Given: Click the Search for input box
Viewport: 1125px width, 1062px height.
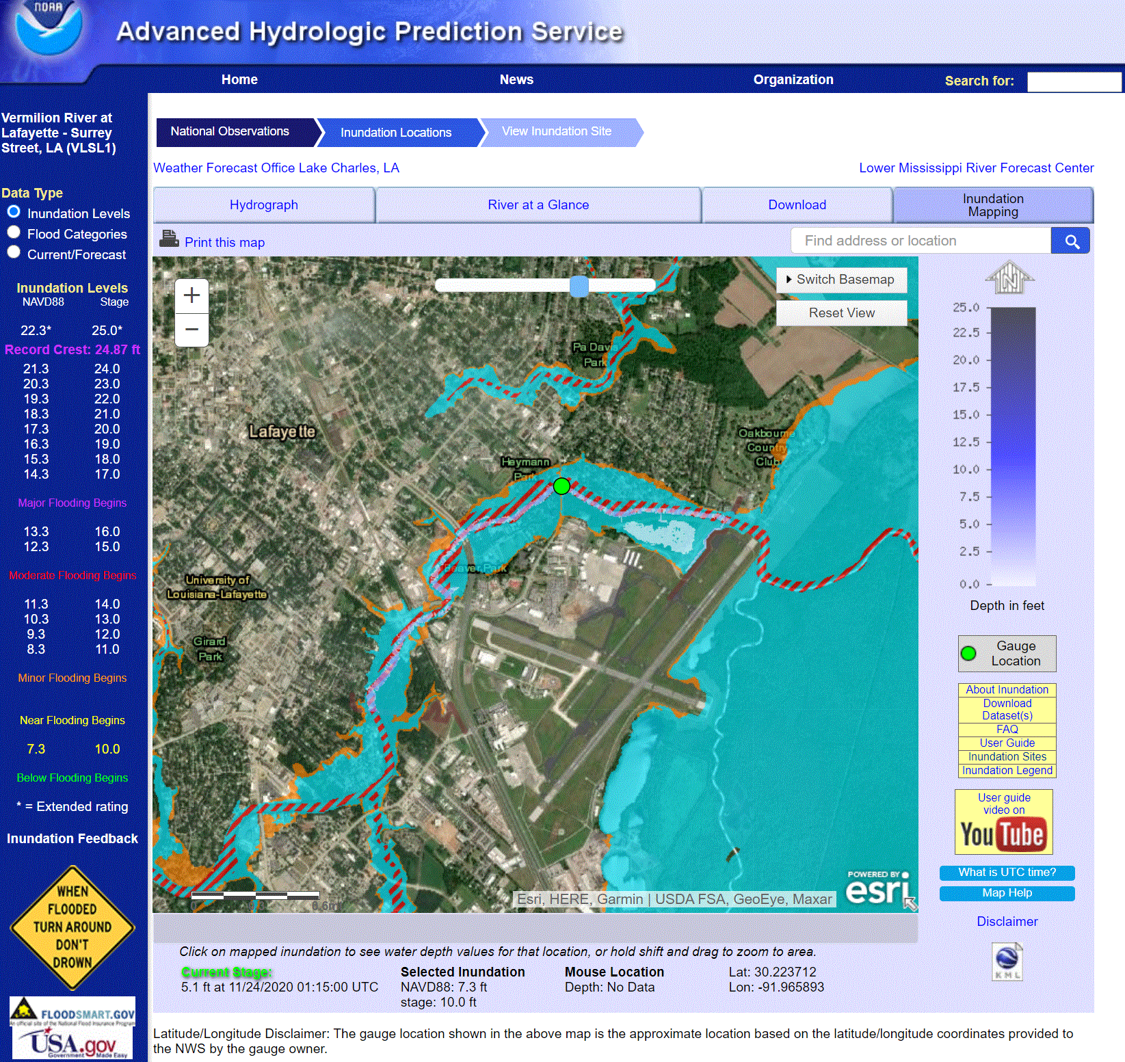Looking at the screenshot, I should [x=1074, y=82].
